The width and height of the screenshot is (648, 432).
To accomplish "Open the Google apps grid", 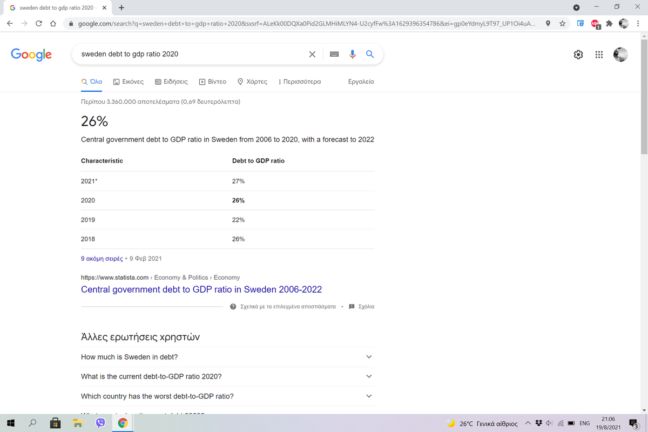I will tap(599, 55).
